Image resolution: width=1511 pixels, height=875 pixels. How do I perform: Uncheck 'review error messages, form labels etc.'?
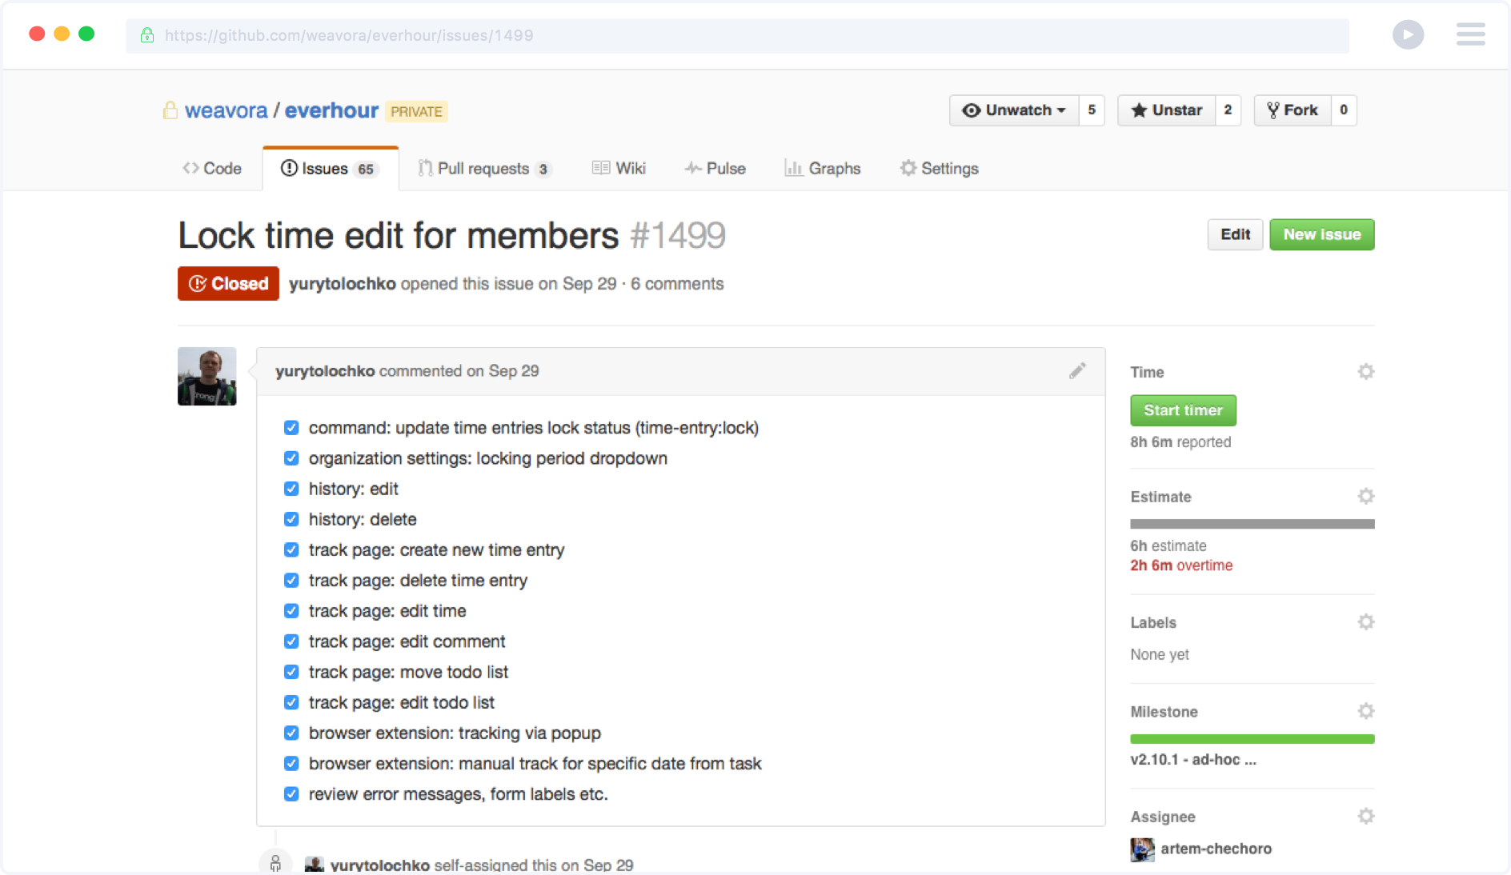(x=291, y=794)
